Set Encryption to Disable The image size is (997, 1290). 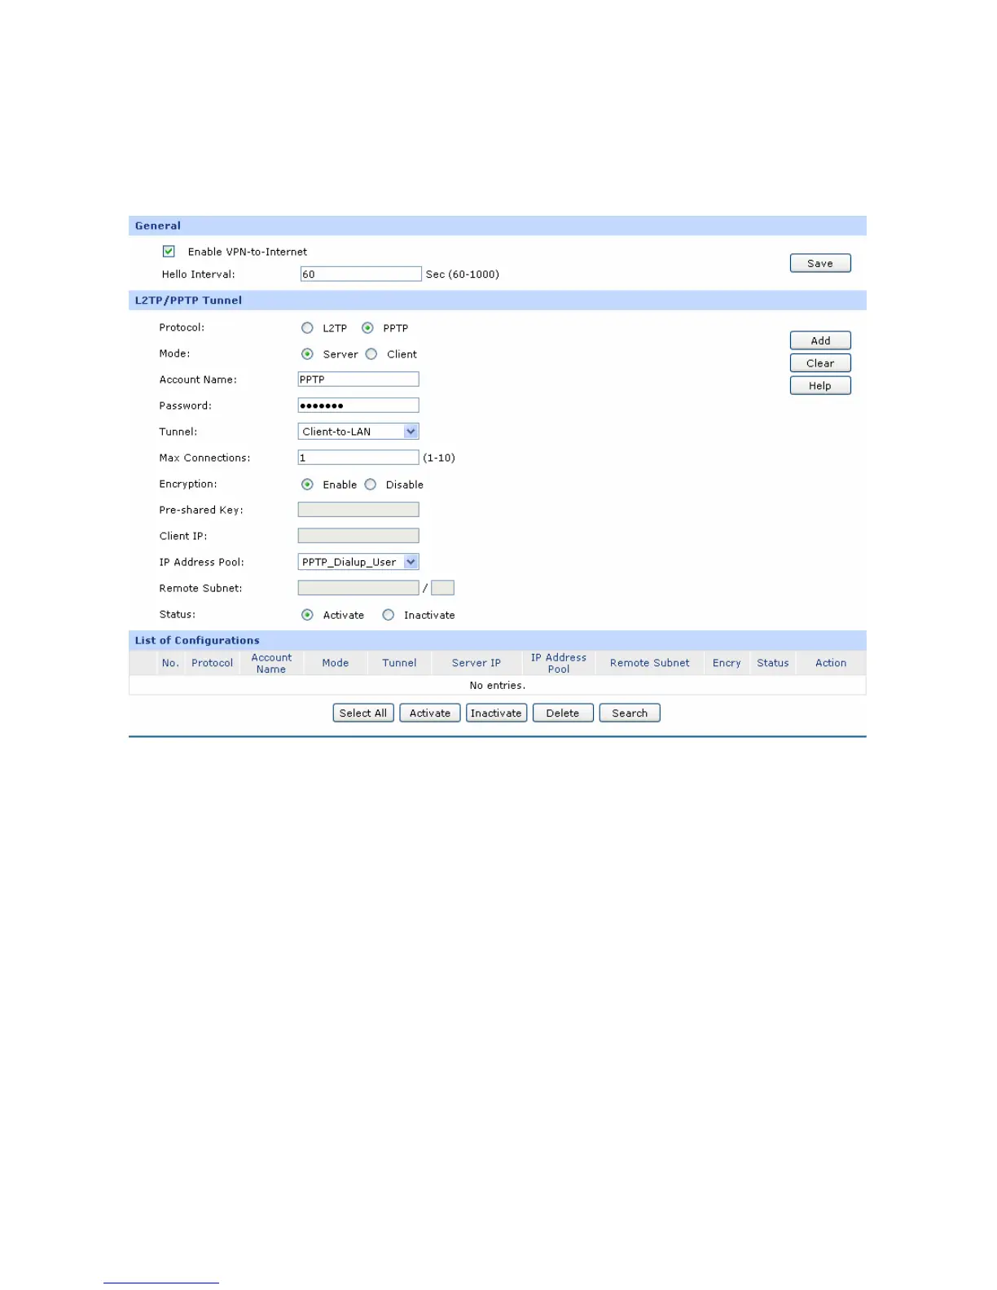pos(371,485)
